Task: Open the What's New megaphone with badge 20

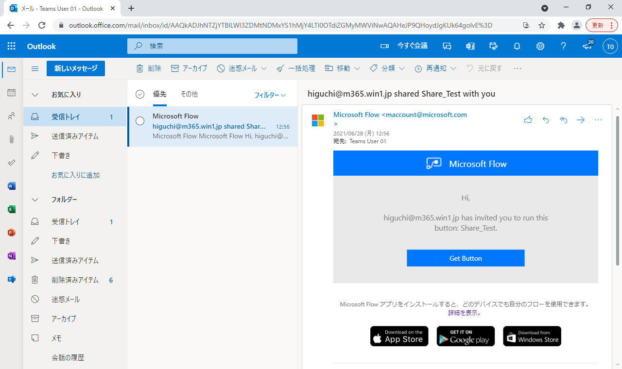Action: (x=587, y=46)
